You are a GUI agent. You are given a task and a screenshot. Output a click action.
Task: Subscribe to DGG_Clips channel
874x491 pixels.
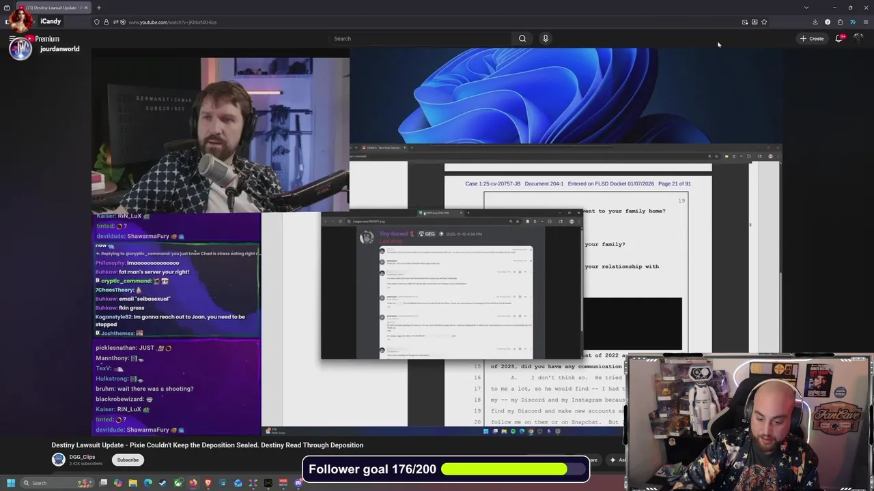pyautogui.click(x=128, y=460)
